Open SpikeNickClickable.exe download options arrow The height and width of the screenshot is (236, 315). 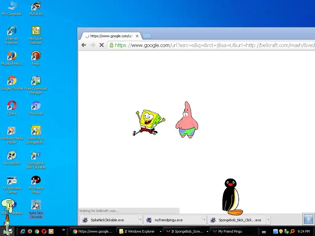140,220
